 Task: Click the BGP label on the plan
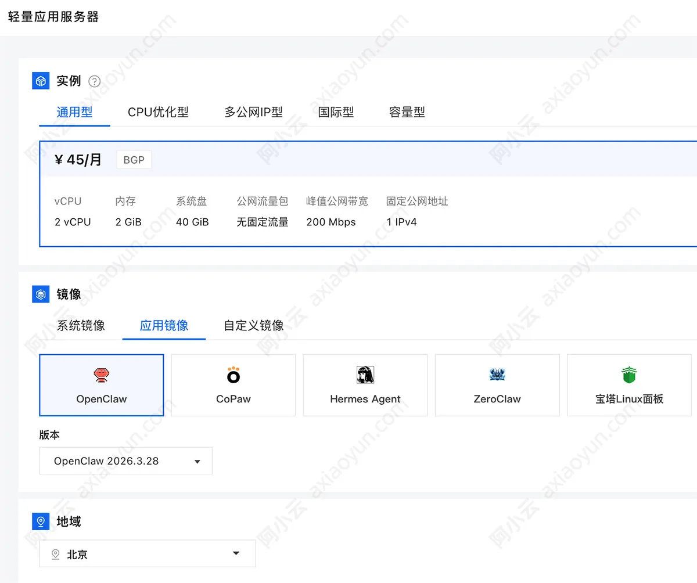pos(134,159)
